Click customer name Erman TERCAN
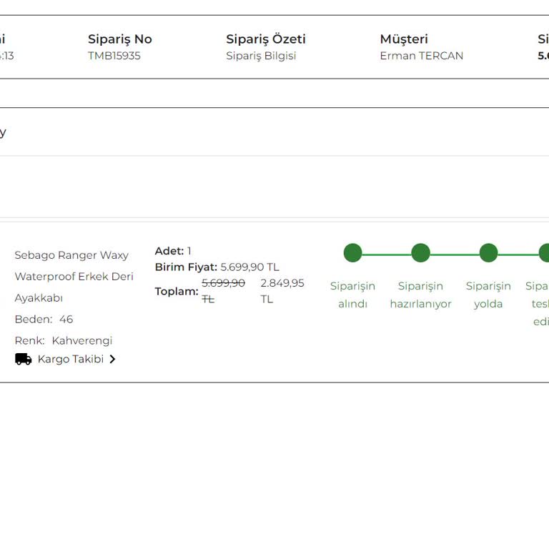The height and width of the screenshot is (549, 549). point(421,56)
